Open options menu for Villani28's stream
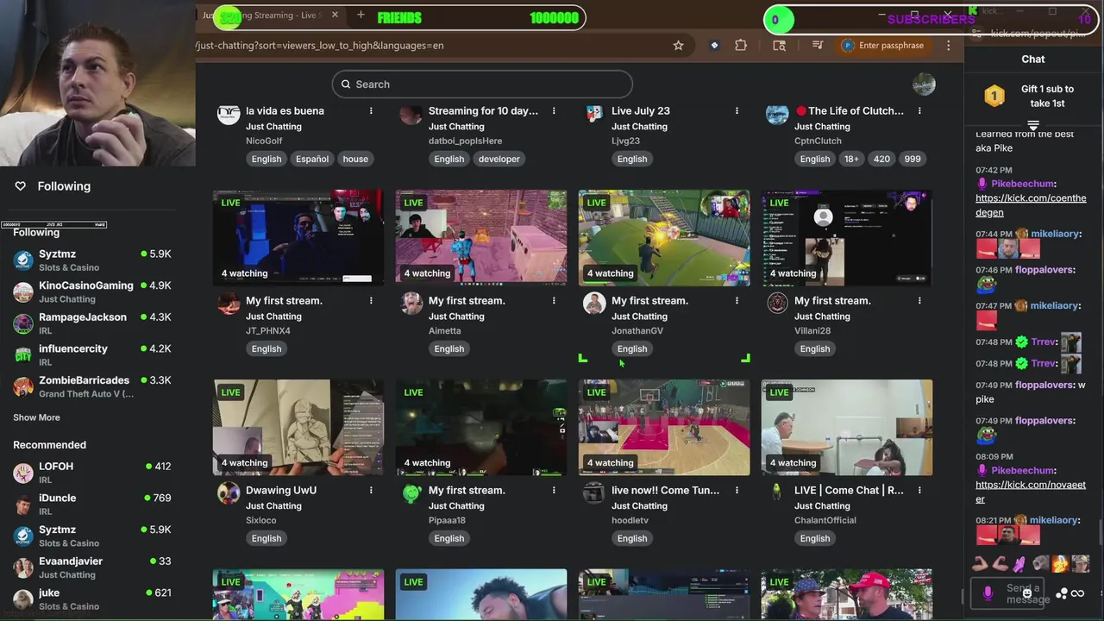 click(919, 300)
